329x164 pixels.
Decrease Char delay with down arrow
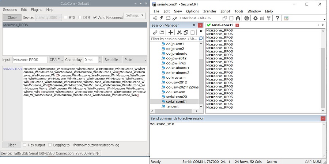point(100,62)
